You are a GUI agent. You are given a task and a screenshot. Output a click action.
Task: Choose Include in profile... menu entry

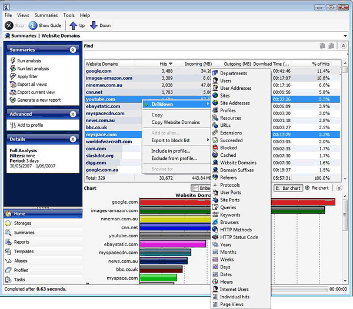[171, 151]
